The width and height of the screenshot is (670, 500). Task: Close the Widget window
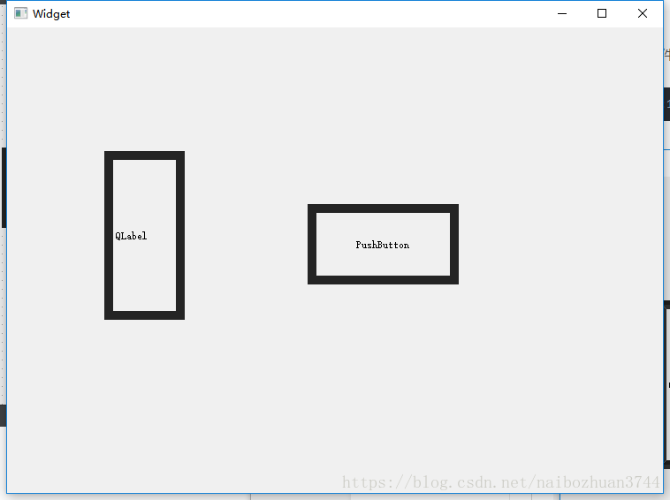643,13
